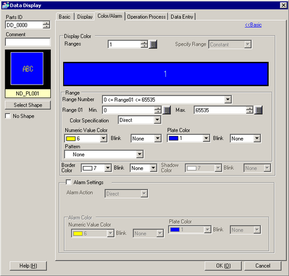Enable the Alarm Settings checkbox
The image size is (289, 276).
pos(68,182)
